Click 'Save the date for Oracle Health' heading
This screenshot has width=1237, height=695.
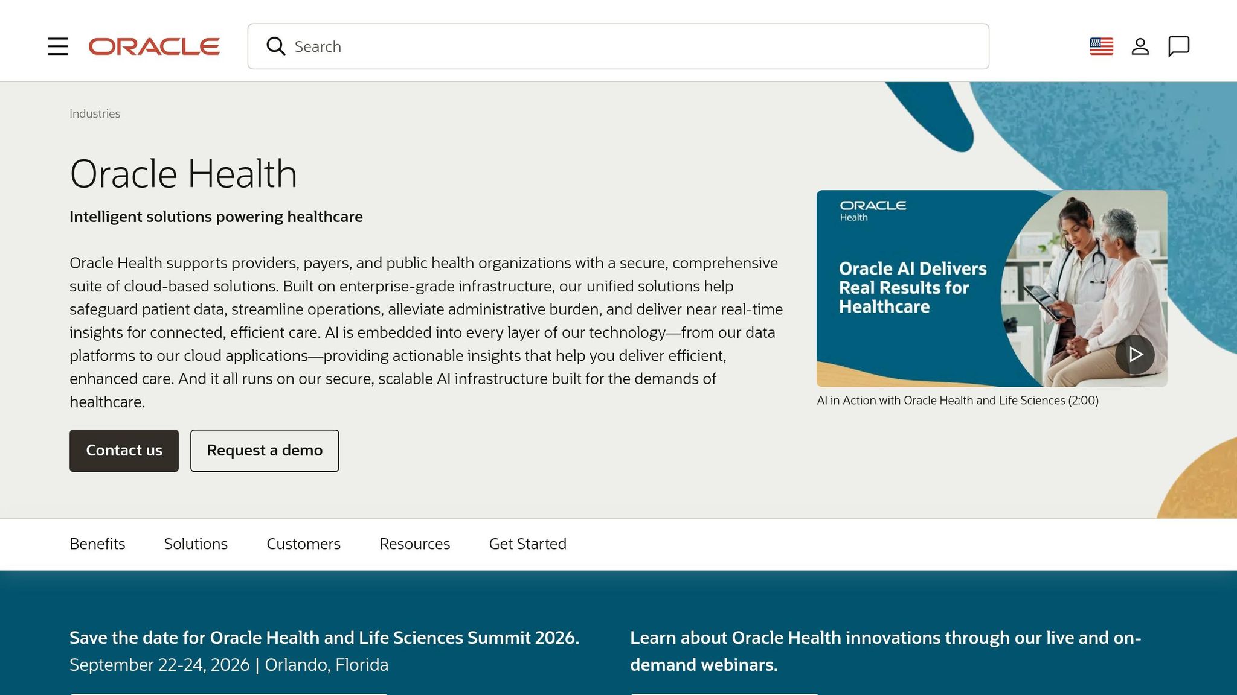324,638
